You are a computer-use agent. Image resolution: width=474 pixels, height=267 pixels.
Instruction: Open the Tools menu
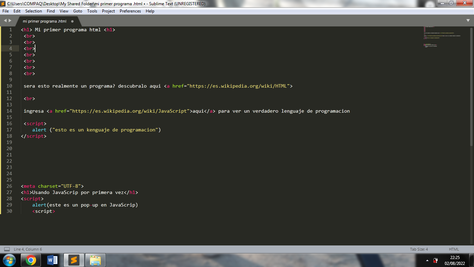point(92,11)
